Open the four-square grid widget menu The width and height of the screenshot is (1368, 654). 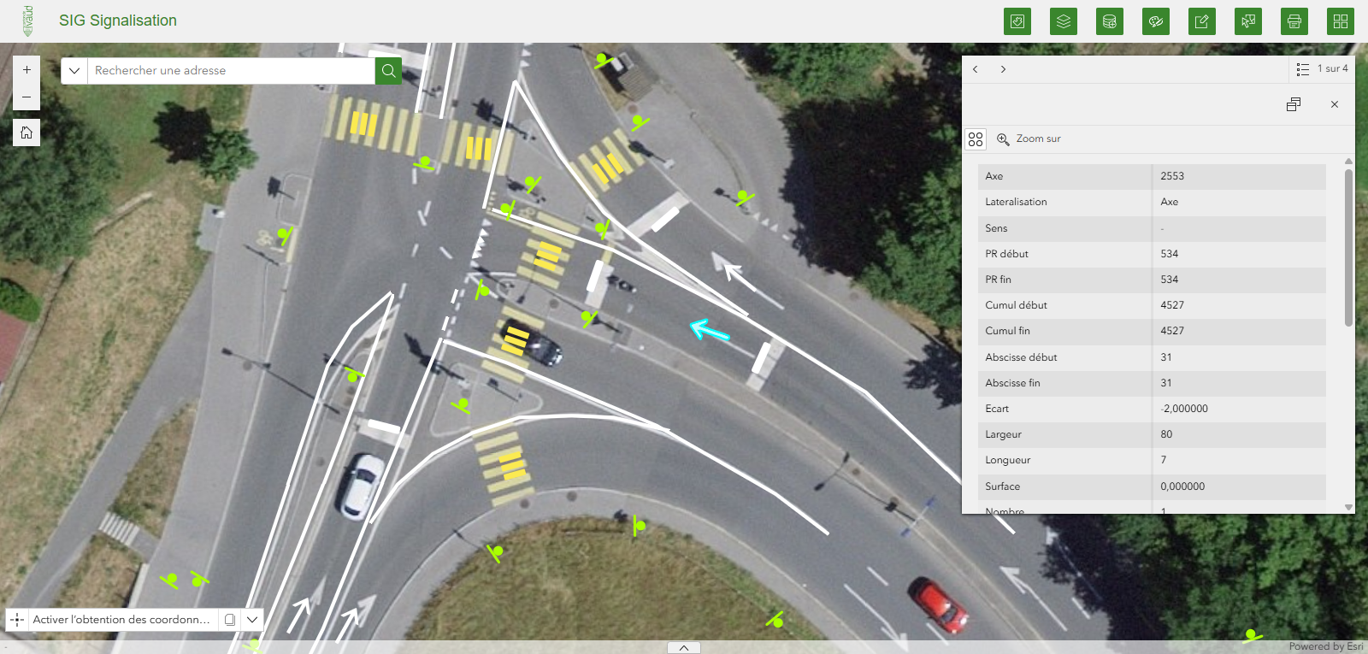click(x=1340, y=21)
